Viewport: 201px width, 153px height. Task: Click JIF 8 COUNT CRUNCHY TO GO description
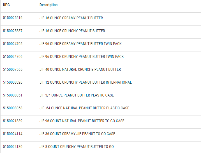[77, 147]
